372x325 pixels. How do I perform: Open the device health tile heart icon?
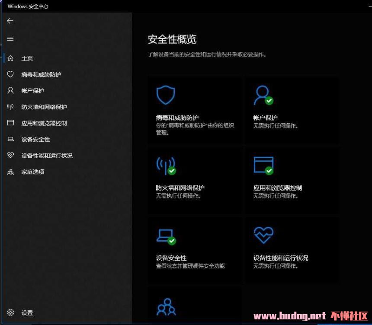point(263,235)
